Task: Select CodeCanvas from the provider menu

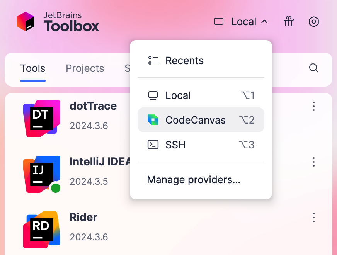Action: [195, 120]
